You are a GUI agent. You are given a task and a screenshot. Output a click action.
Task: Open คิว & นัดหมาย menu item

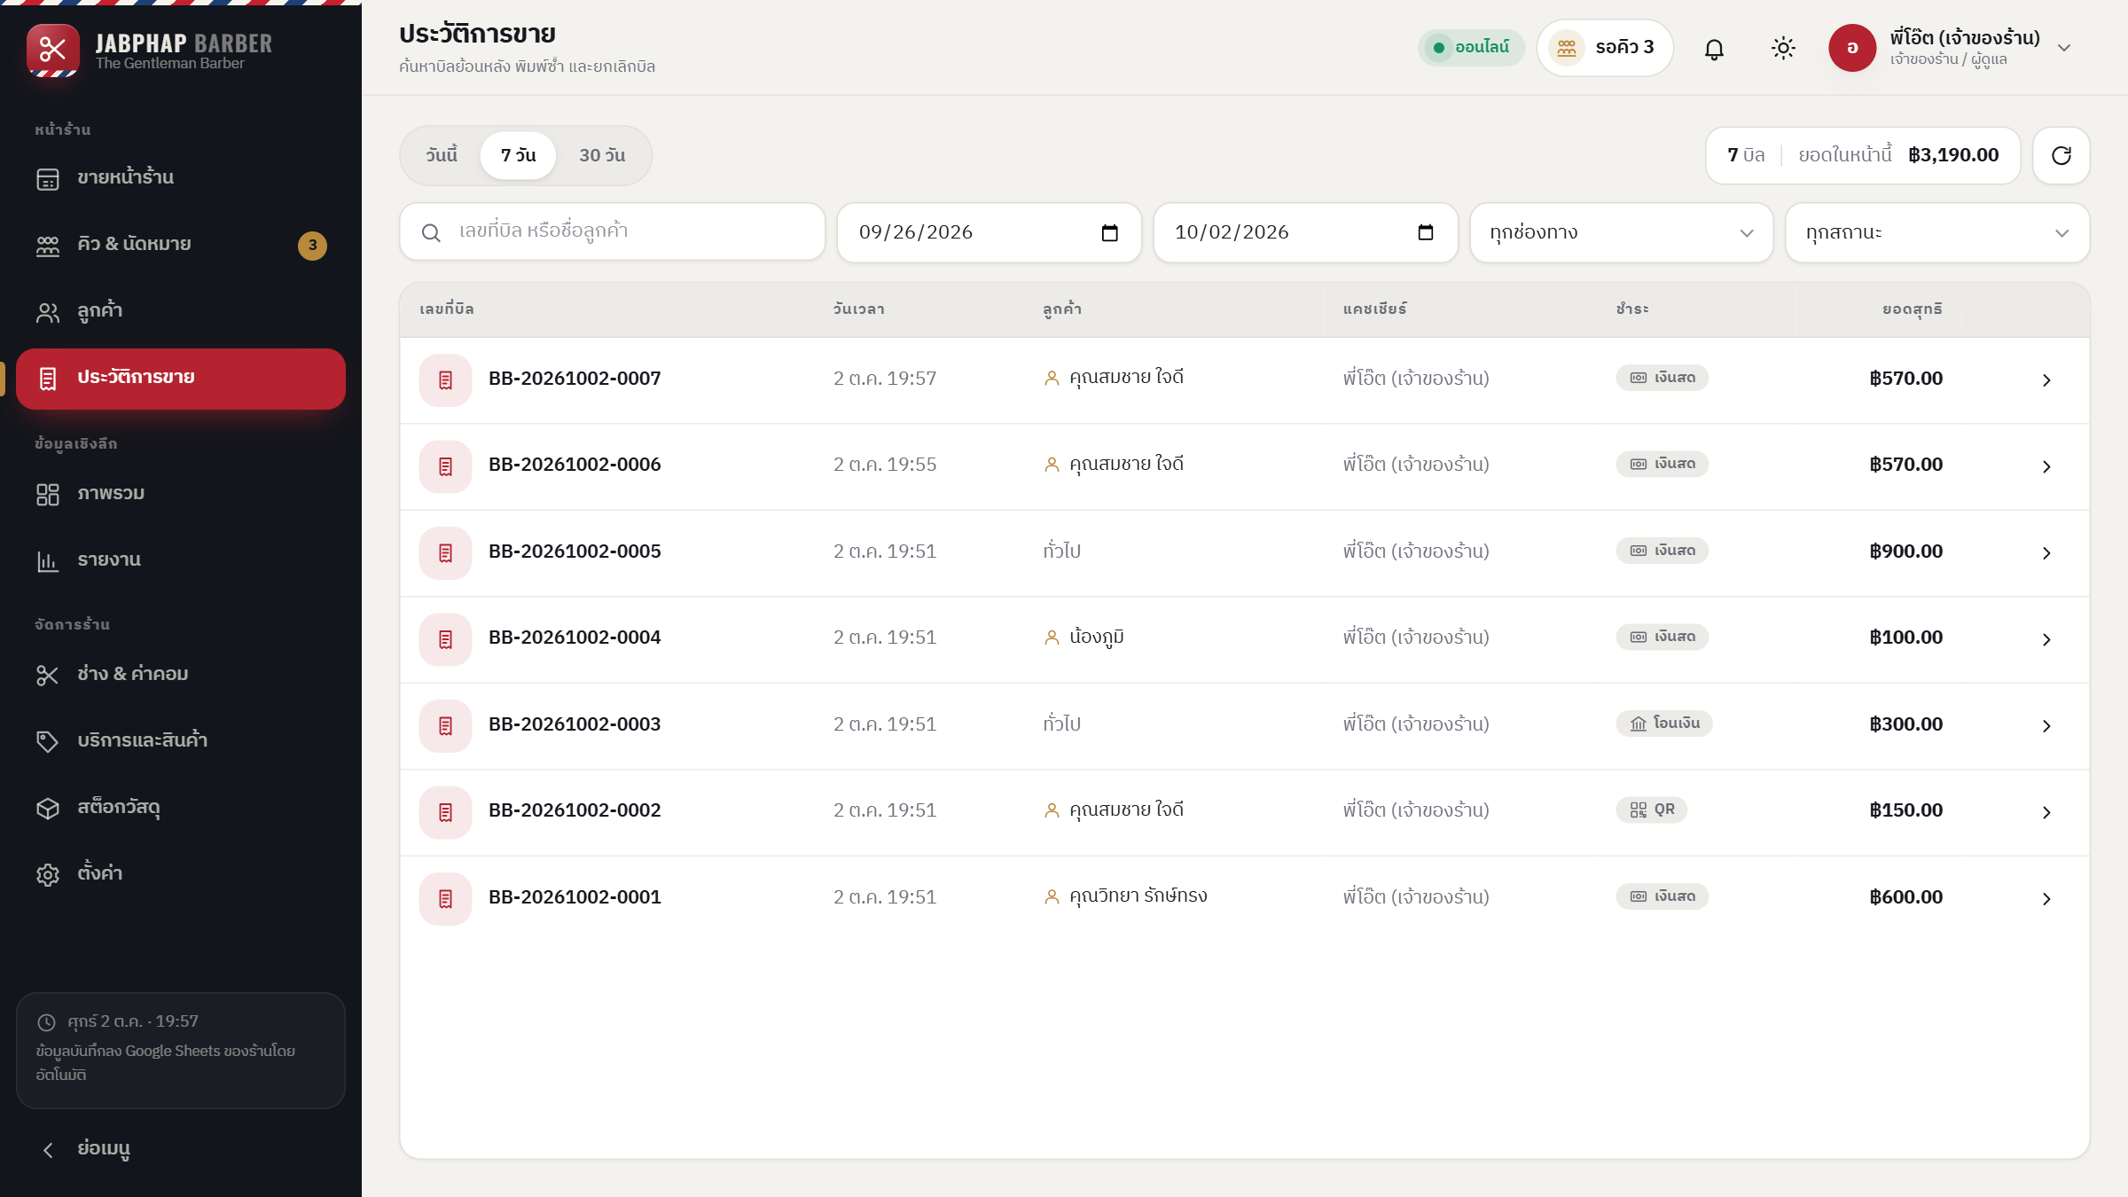click(x=181, y=245)
